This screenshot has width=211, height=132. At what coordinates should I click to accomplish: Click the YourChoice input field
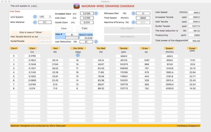pyautogui.click(x=72, y=38)
